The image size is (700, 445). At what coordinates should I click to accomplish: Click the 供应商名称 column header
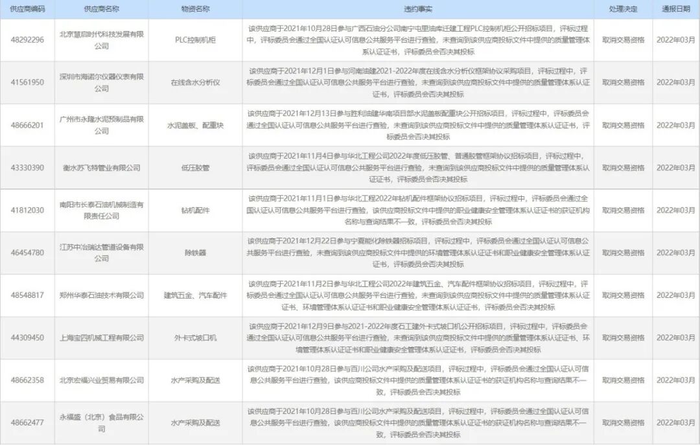[102, 9]
